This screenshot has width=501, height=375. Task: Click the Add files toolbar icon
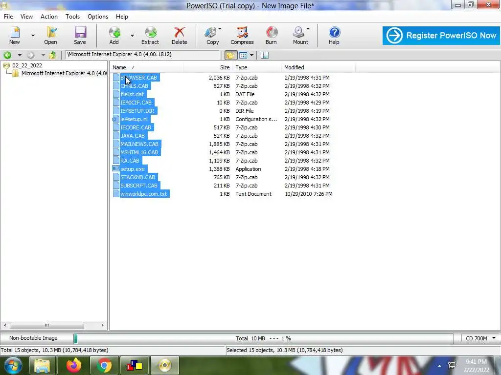coord(114,35)
